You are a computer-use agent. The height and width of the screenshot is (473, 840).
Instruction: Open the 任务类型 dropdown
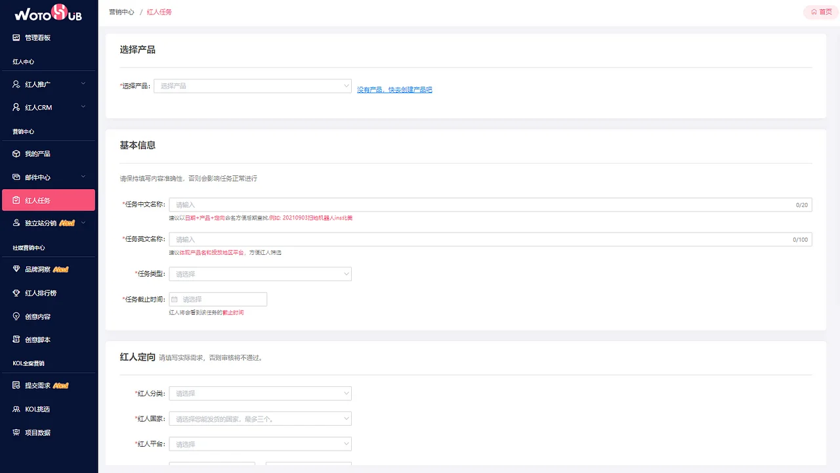(x=260, y=273)
